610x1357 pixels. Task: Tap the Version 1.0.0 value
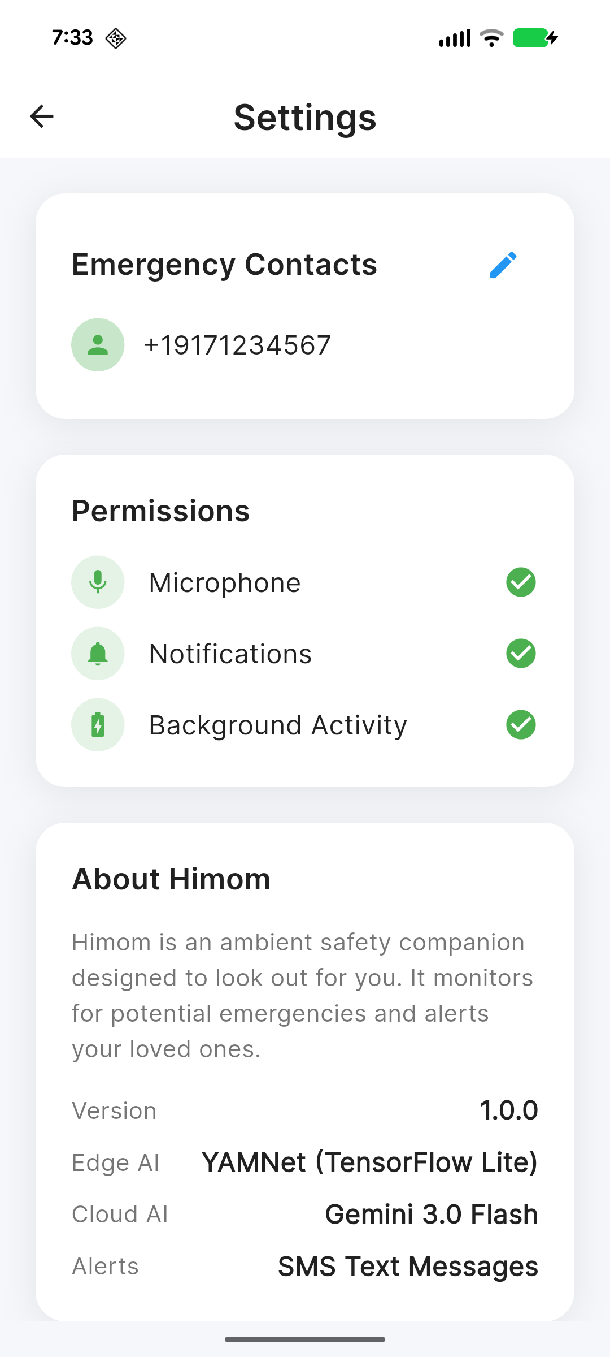coord(509,1110)
